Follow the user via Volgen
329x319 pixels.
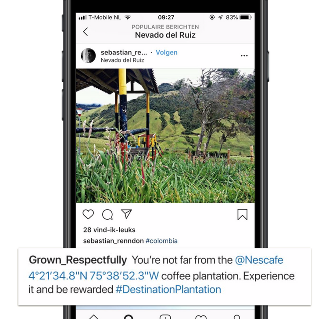tap(167, 52)
